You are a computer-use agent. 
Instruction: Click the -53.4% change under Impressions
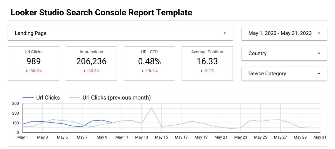point(93,71)
